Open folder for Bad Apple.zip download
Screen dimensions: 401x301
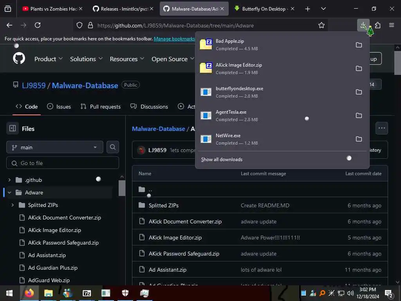point(359,45)
